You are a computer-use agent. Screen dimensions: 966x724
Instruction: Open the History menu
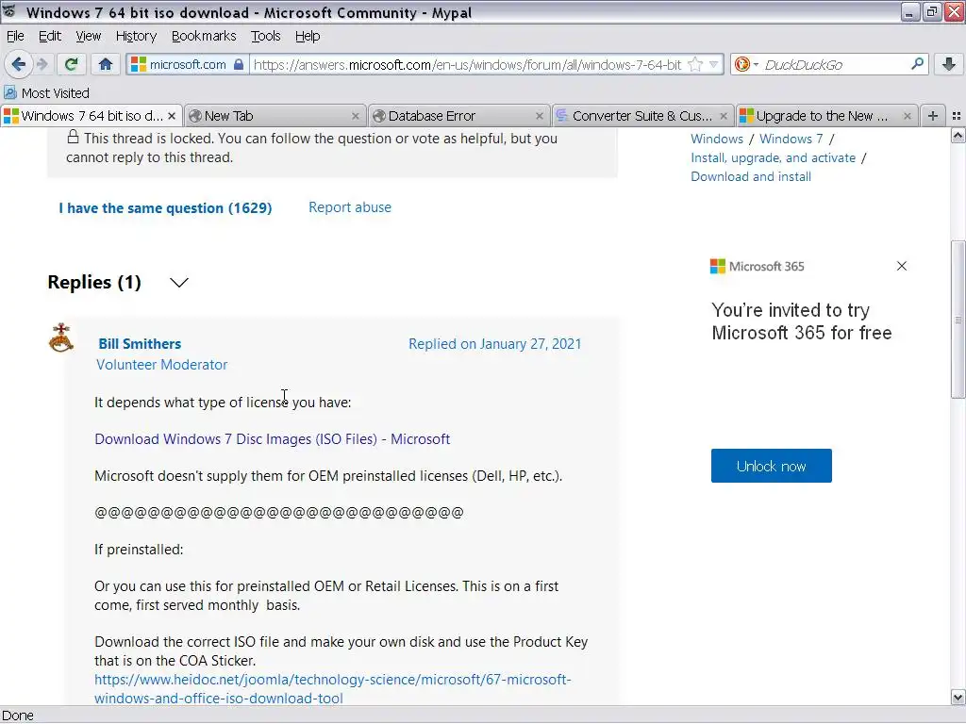136,37
